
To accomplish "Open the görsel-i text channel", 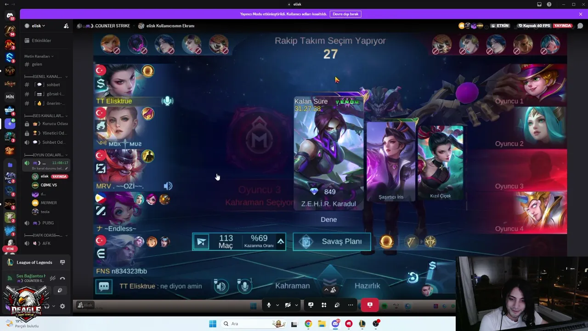I will (x=46, y=94).
